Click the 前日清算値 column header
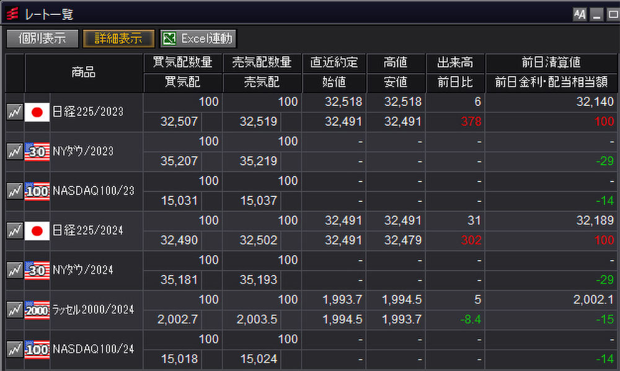Screen dimensions: 620x371 (x=551, y=63)
